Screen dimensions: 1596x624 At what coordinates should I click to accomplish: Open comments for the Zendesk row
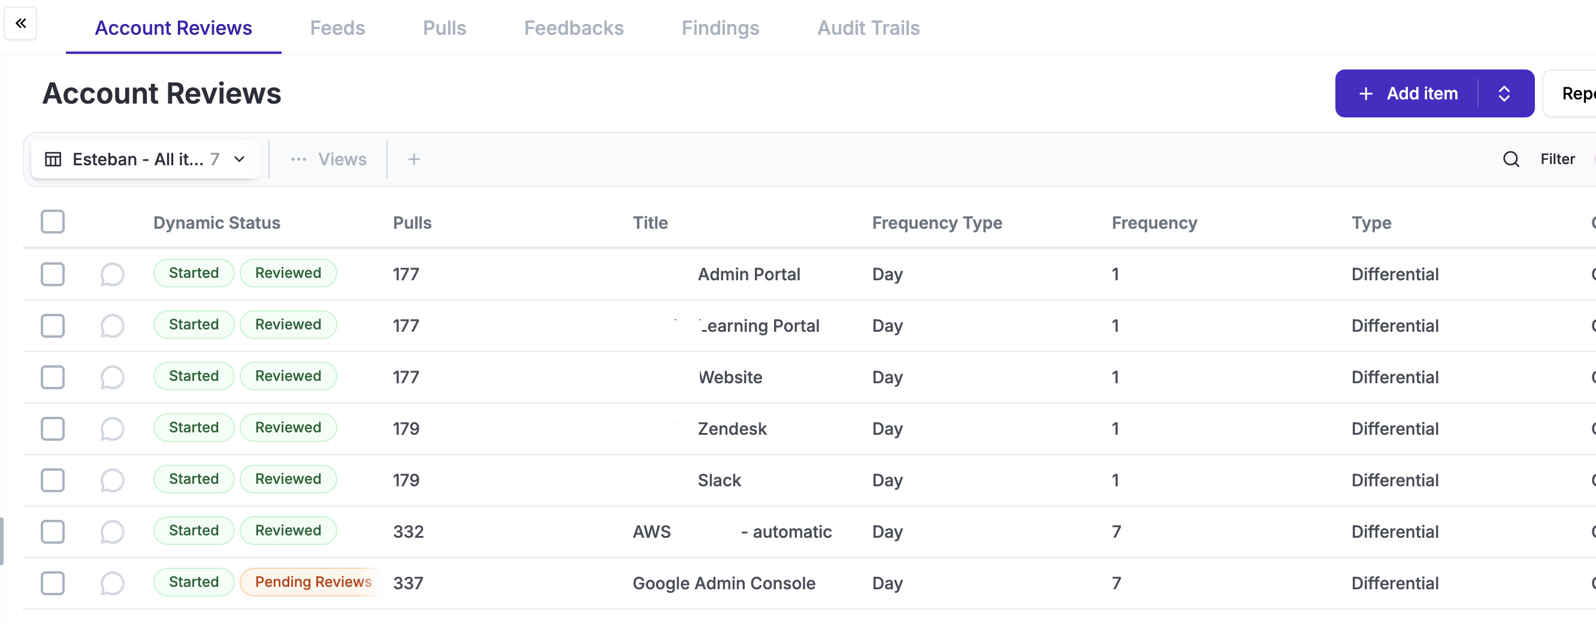[112, 428]
